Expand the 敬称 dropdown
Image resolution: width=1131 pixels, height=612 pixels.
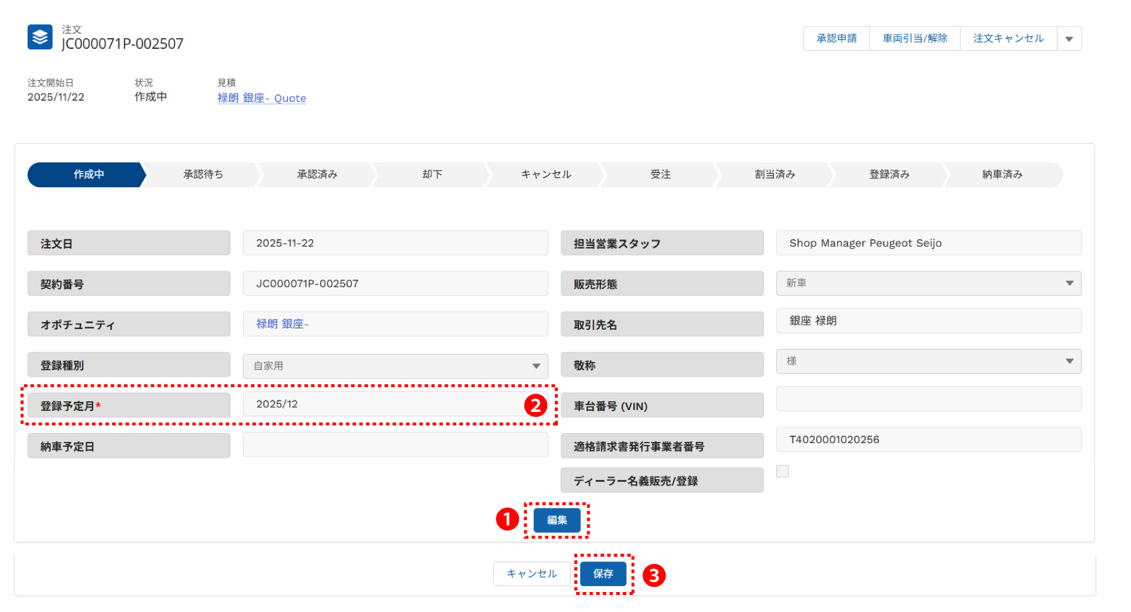pyautogui.click(x=928, y=361)
